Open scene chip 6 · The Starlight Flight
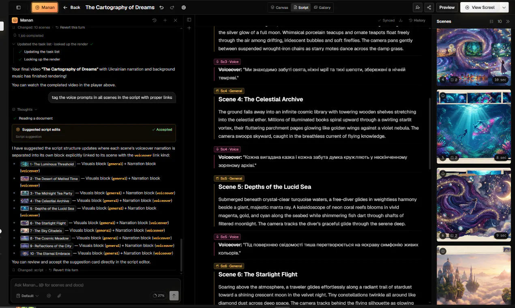Viewport: 515px width, 308px height. [x=44, y=223]
